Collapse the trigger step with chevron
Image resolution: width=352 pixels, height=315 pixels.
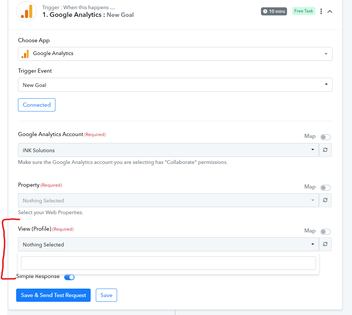[x=330, y=11]
